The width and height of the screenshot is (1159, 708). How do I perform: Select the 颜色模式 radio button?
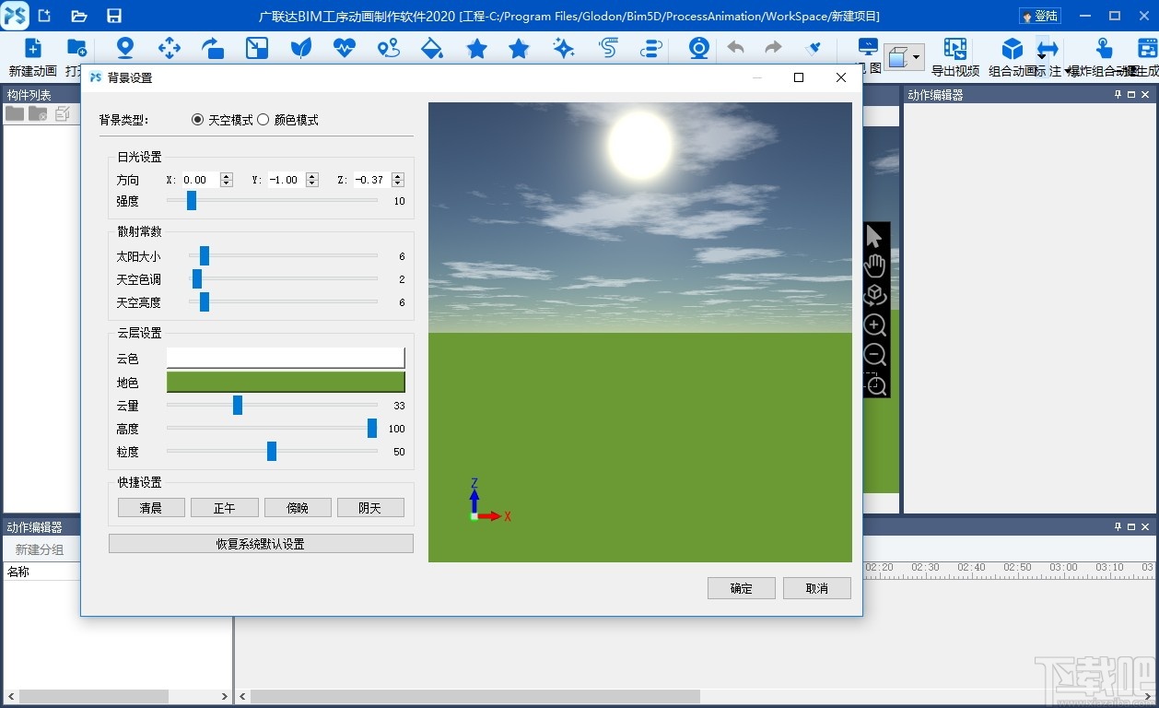pos(263,119)
